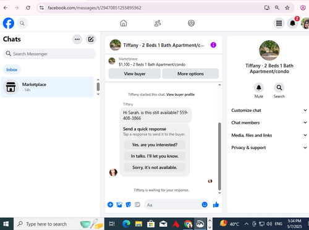Open conversation info purple icon
Viewport: 309px width, 230px height.
click(213, 45)
